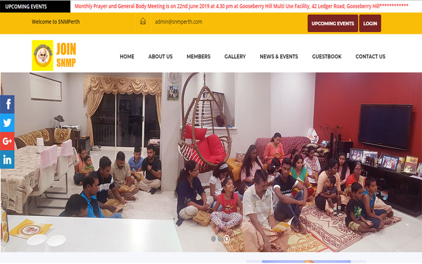Open the GALLERY menu item
The image size is (422, 264).
click(x=235, y=56)
